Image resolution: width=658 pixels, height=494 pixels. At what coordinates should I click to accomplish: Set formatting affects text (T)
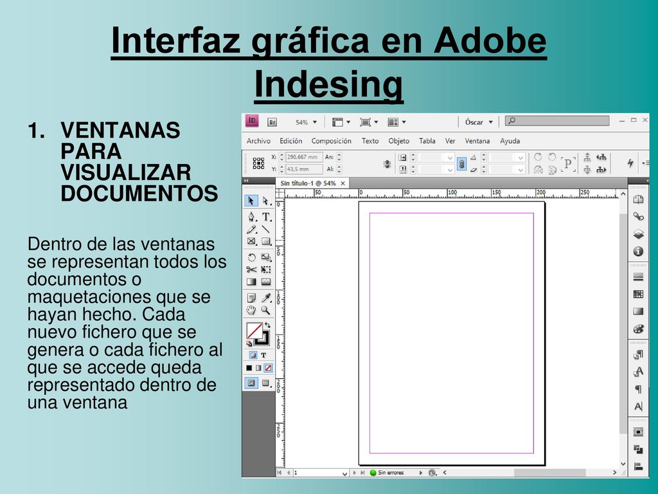[263, 355]
